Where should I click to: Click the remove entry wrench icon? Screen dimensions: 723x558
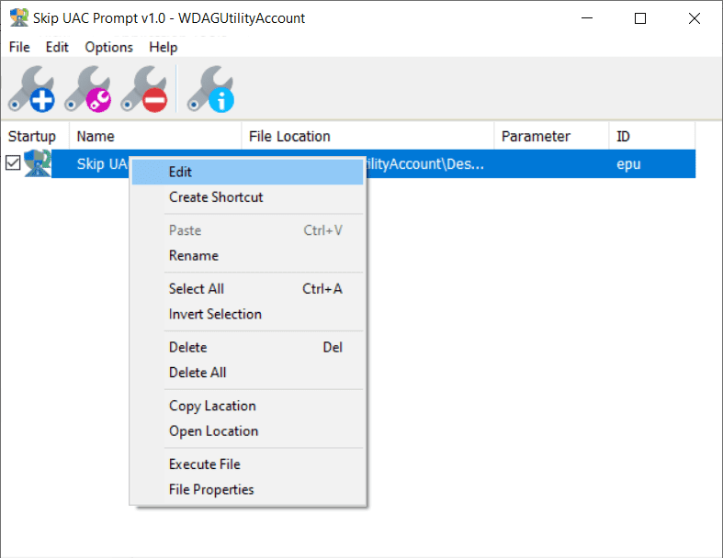coord(144,89)
